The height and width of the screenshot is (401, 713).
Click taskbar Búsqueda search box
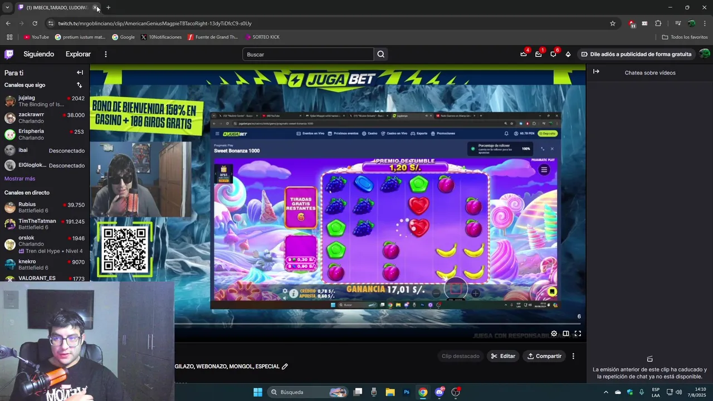(x=307, y=392)
